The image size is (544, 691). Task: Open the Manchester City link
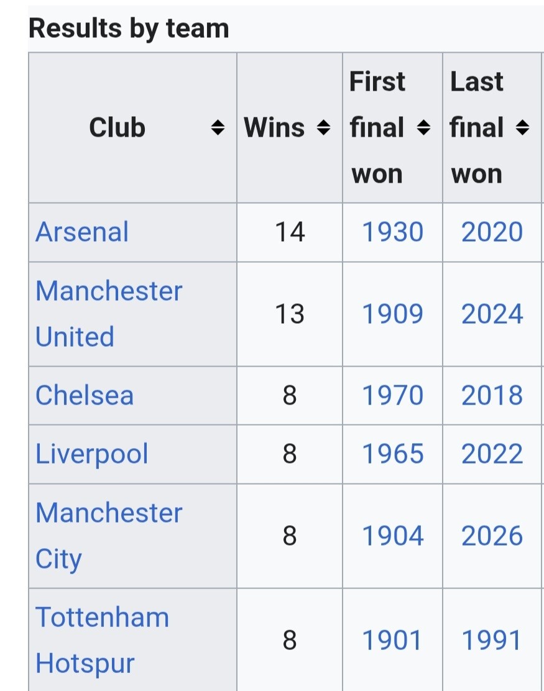click(108, 536)
